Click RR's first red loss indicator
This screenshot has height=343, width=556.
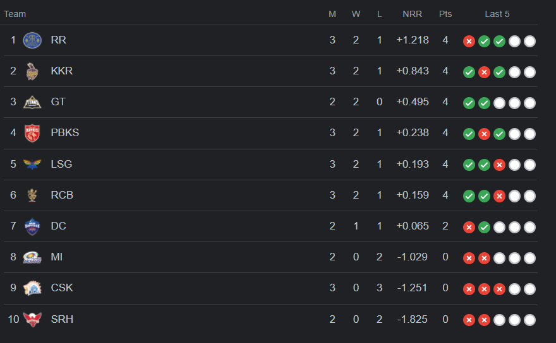[469, 42]
